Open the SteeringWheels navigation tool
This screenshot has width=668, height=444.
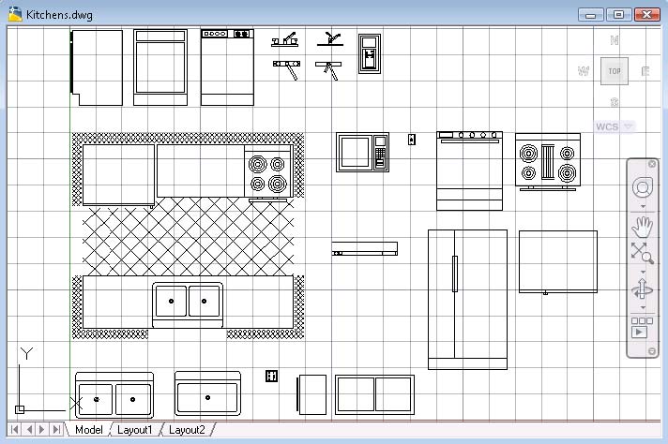[x=643, y=187]
